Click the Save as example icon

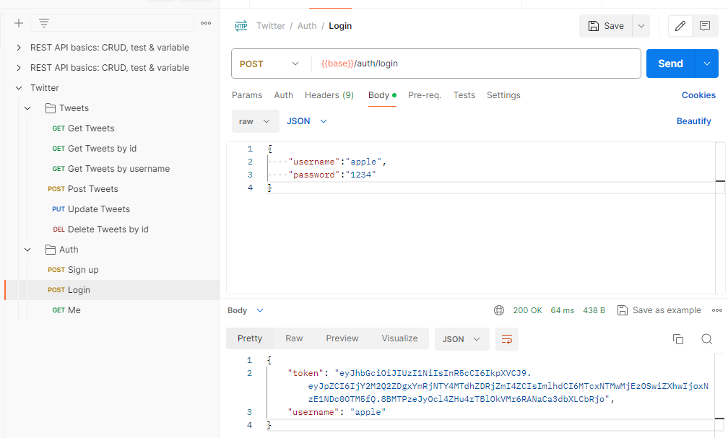(x=622, y=310)
